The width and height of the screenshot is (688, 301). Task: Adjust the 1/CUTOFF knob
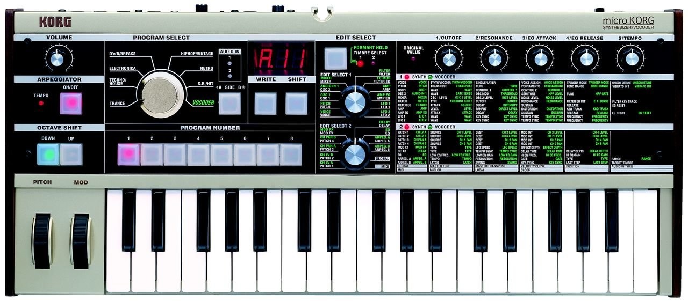point(449,58)
